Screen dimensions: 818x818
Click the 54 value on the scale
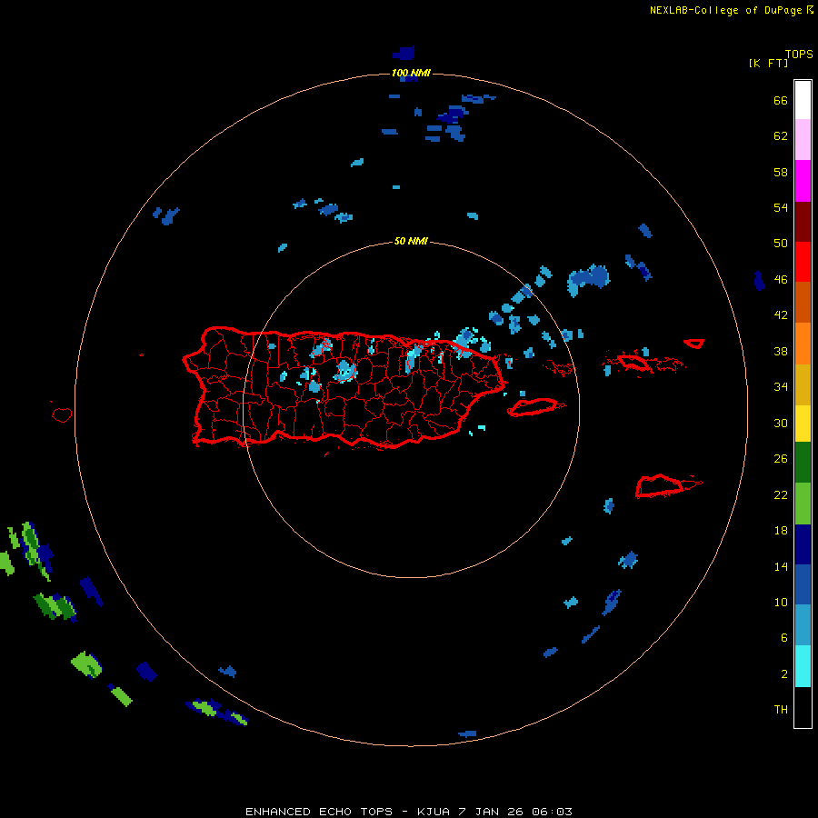(781, 207)
